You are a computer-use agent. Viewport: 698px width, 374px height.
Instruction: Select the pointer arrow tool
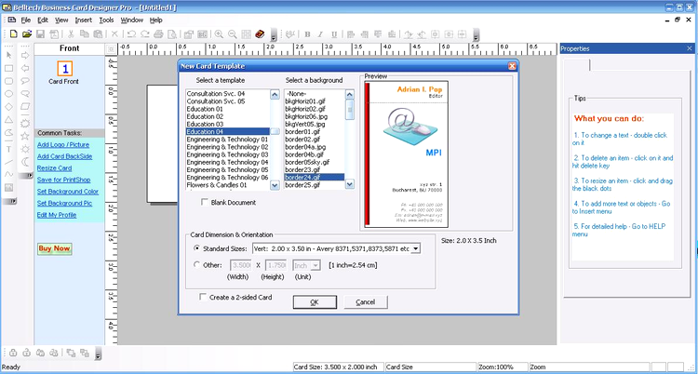pyautogui.click(x=8, y=55)
